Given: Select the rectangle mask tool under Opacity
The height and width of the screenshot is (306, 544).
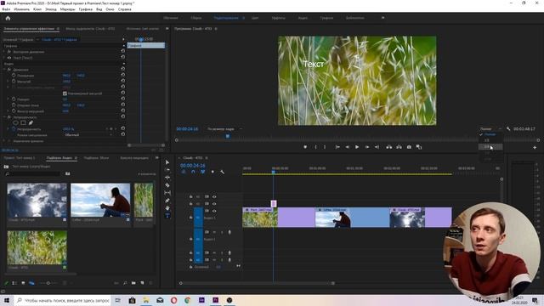Looking at the screenshot, I should [23, 122].
